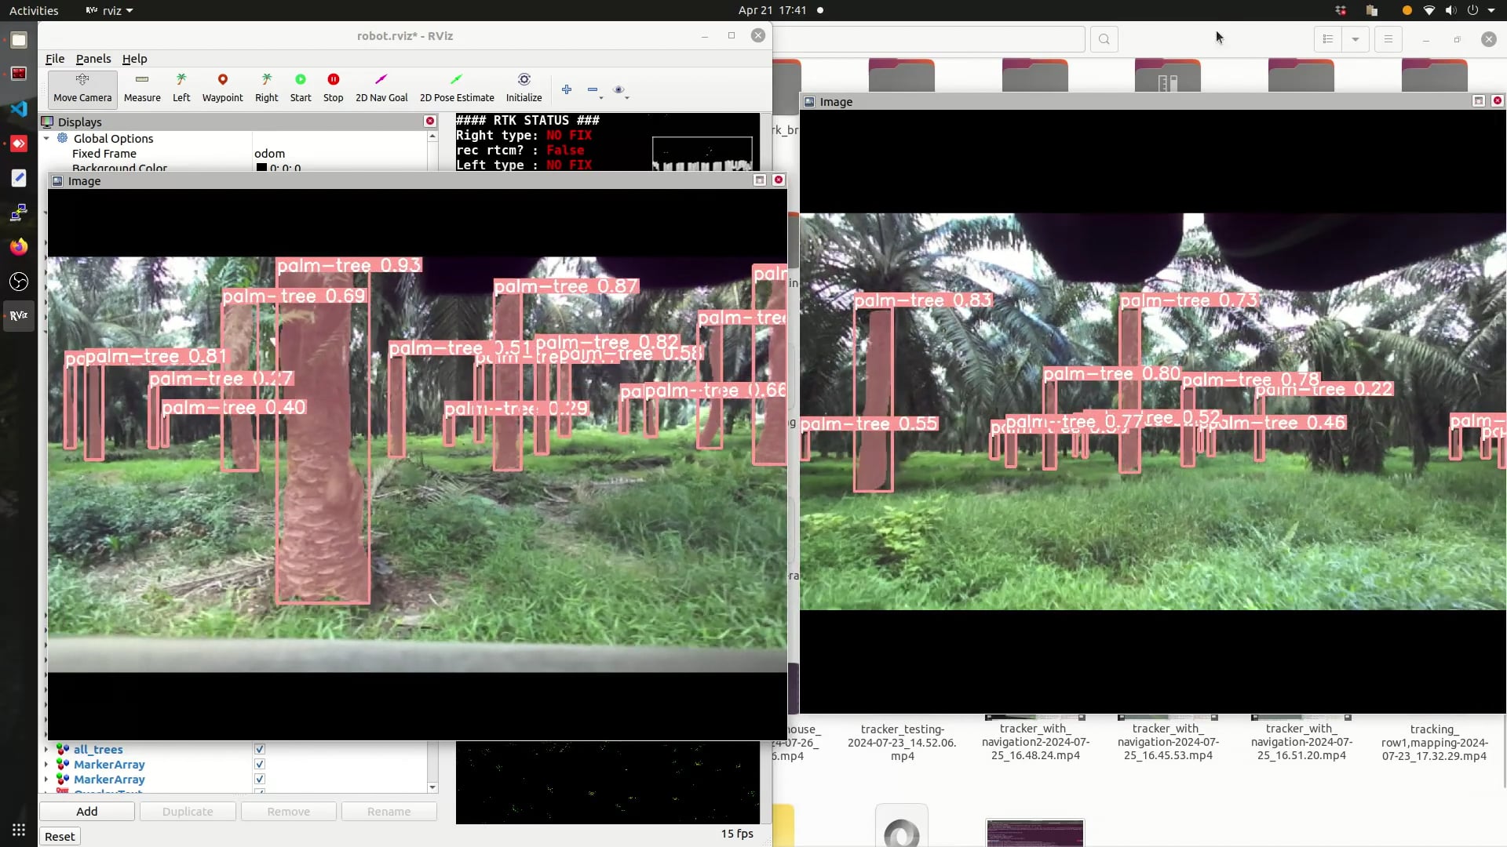
Task: Open the Help menu
Action: click(x=134, y=59)
